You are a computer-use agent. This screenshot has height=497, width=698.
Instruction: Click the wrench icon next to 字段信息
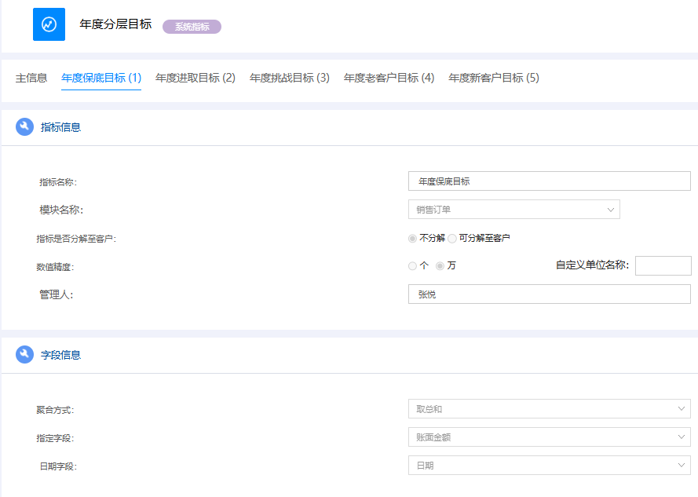[x=24, y=354]
